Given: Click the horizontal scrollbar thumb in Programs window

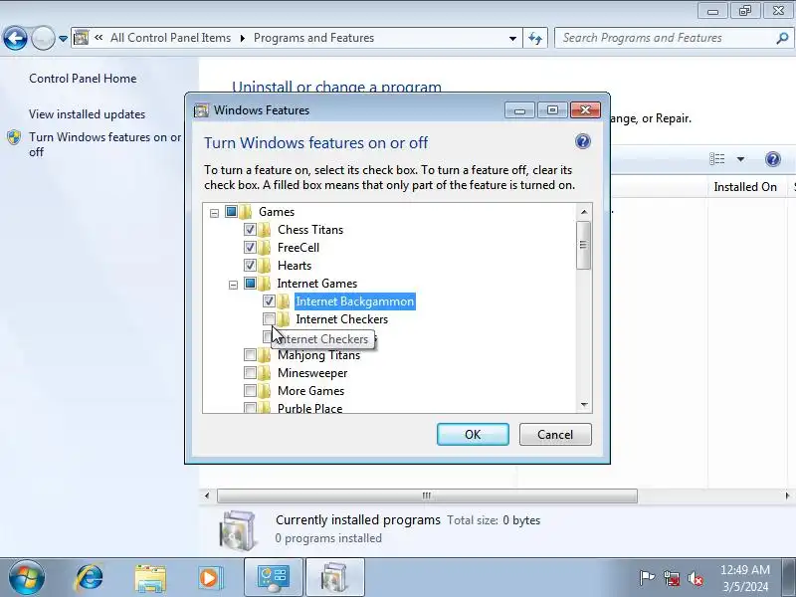Looking at the screenshot, I should point(427,496).
